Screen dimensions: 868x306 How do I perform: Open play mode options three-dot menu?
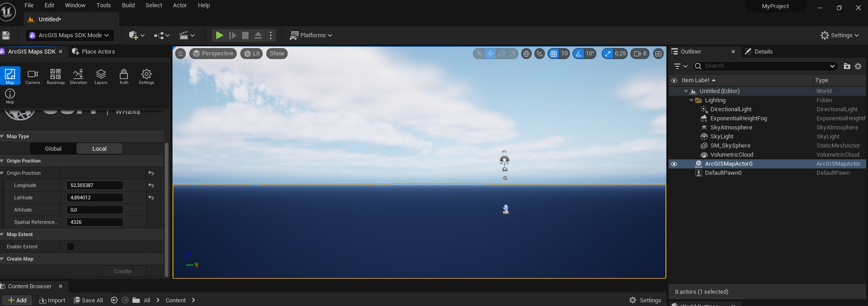click(x=271, y=35)
